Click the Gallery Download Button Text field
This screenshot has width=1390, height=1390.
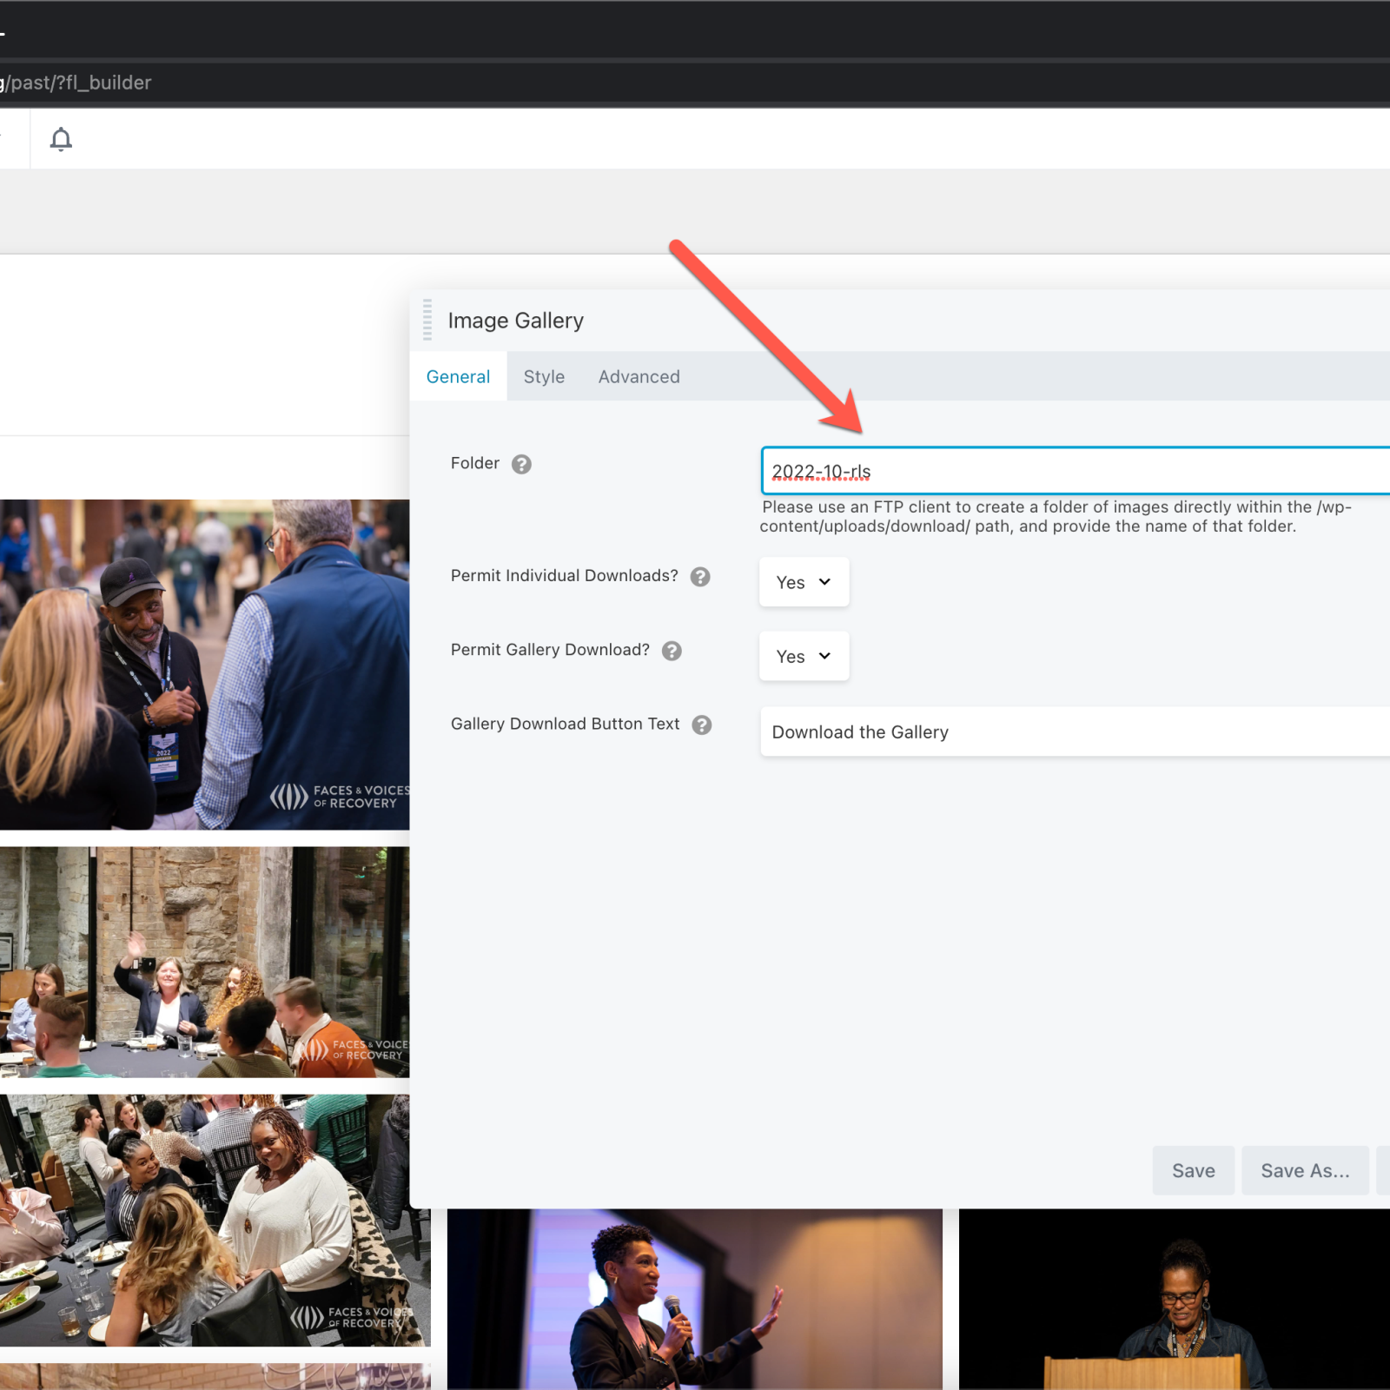tap(1075, 731)
